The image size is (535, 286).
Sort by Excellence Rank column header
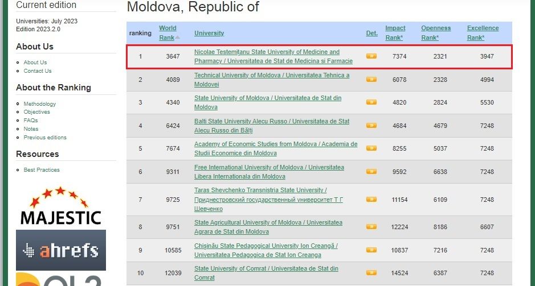pyautogui.click(x=483, y=32)
